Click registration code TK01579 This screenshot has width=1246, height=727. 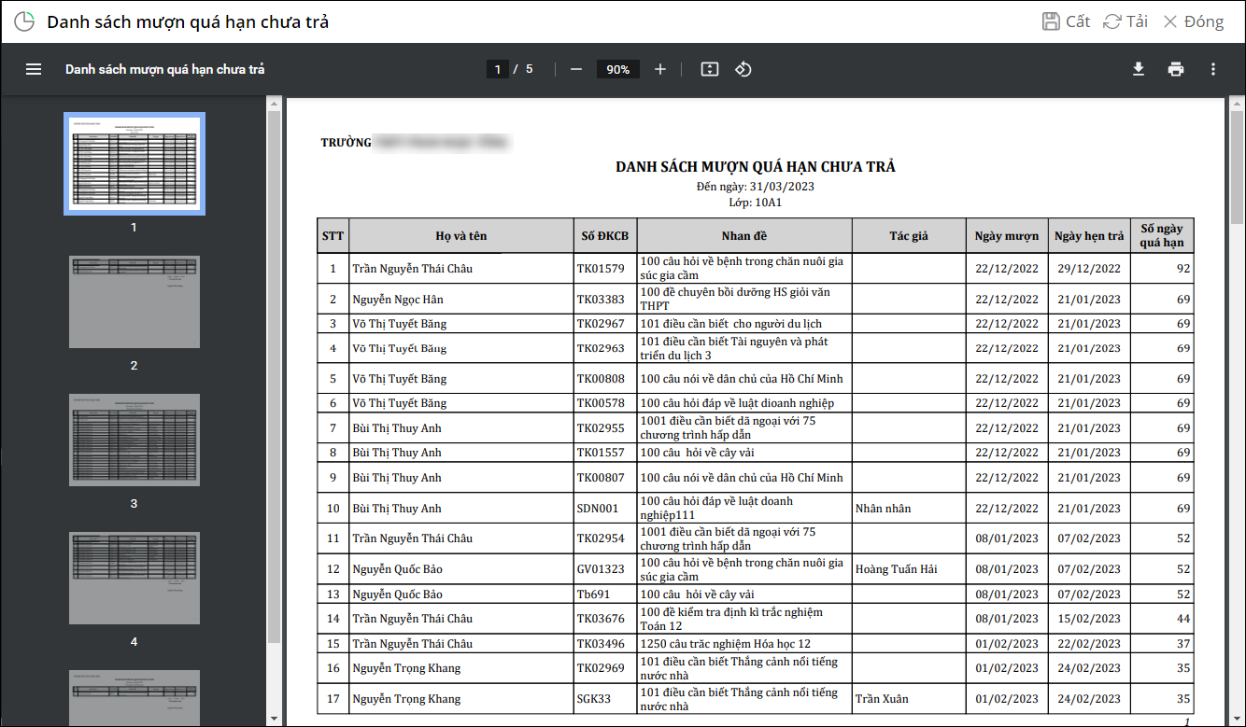[601, 269]
